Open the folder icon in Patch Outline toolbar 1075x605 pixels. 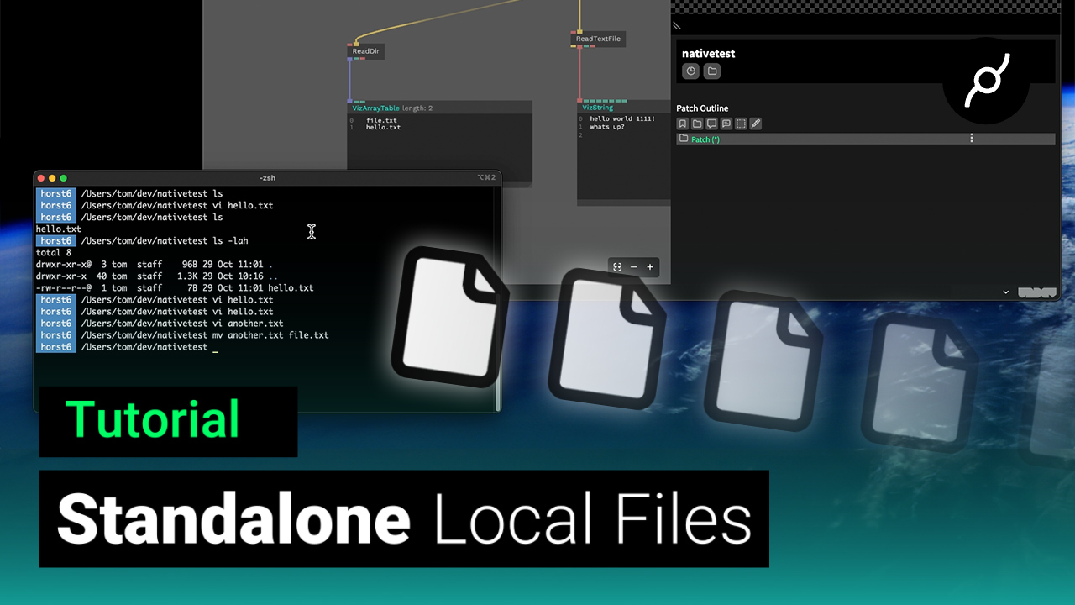coord(697,124)
